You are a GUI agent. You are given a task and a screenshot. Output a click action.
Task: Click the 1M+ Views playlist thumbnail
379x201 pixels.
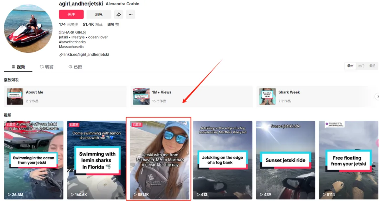[141, 96]
